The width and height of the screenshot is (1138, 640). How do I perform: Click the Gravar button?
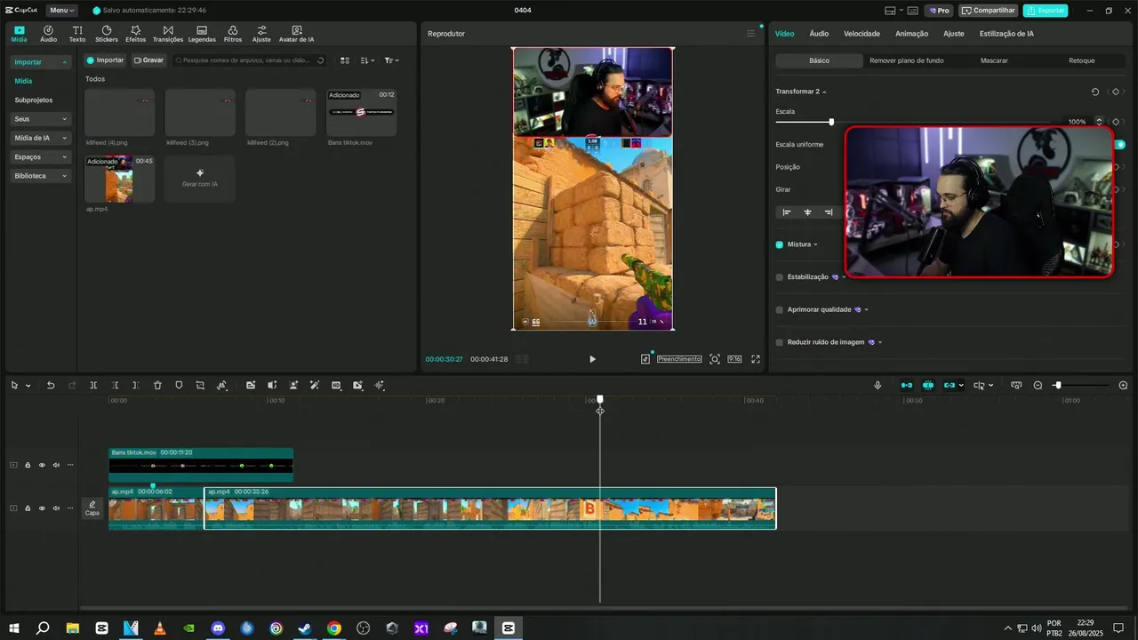coord(148,60)
